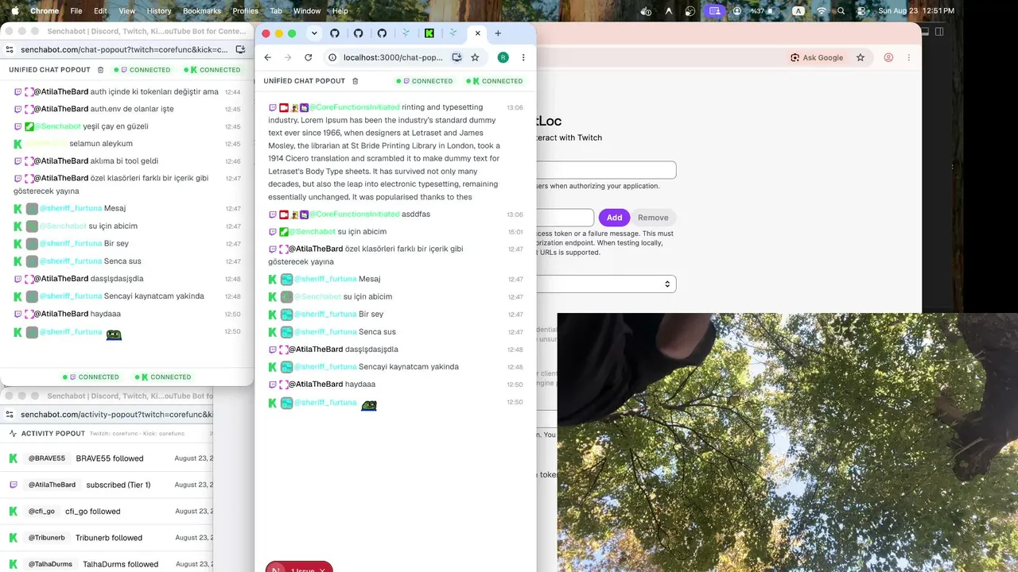Click the purple Add button
This screenshot has height=572, width=1018.
tap(614, 218)
